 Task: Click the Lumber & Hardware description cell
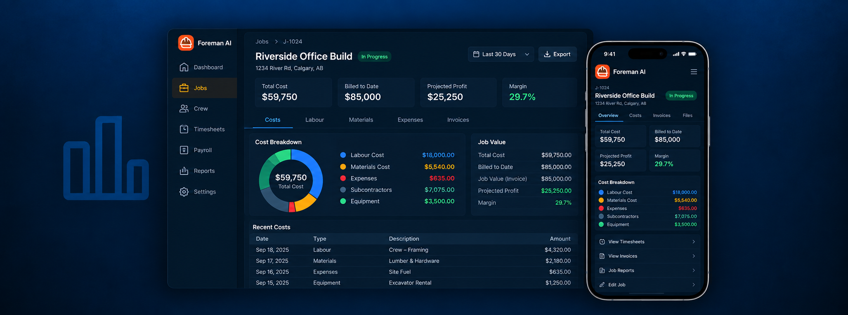pyautogui.click(x=414, y=261)
